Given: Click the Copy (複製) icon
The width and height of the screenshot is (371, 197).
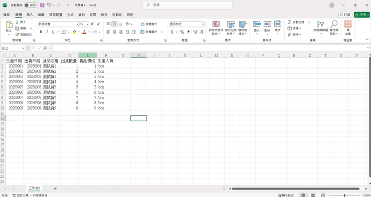Looking at the screenshot, I should click(17, 29).
